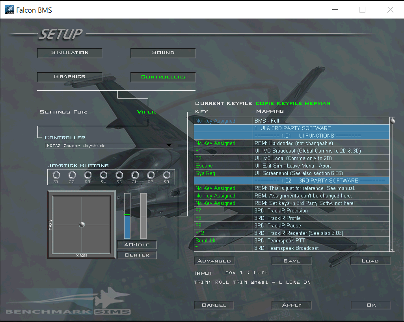
Task: Minimize the Falcon BMS window
Action: [x=335, y=10]
